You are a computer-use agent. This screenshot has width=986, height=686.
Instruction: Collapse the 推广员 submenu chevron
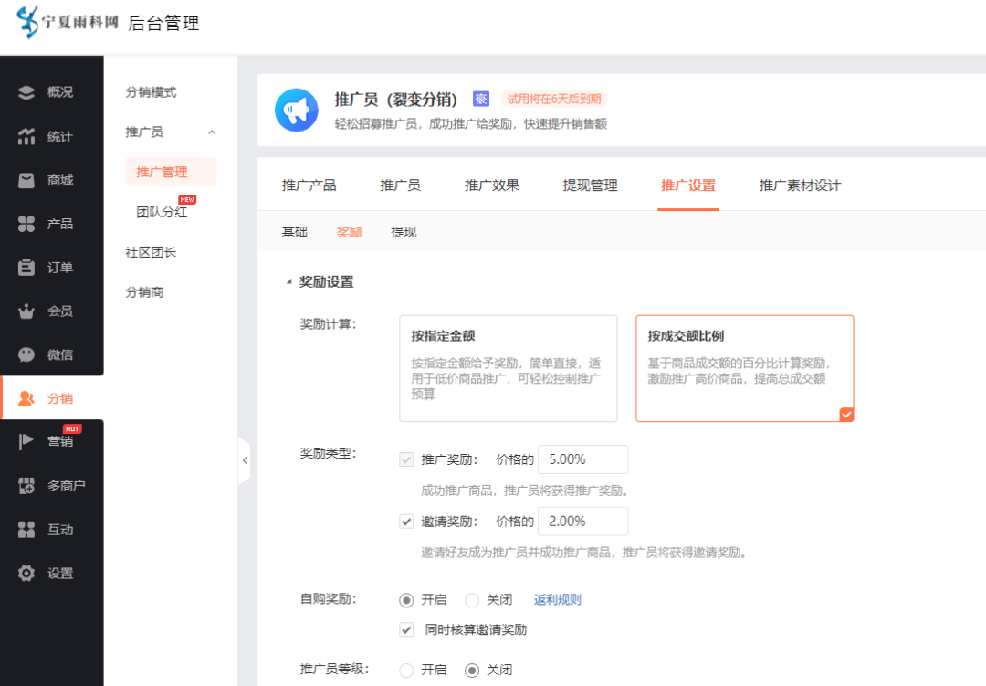(x=212, y=132)
